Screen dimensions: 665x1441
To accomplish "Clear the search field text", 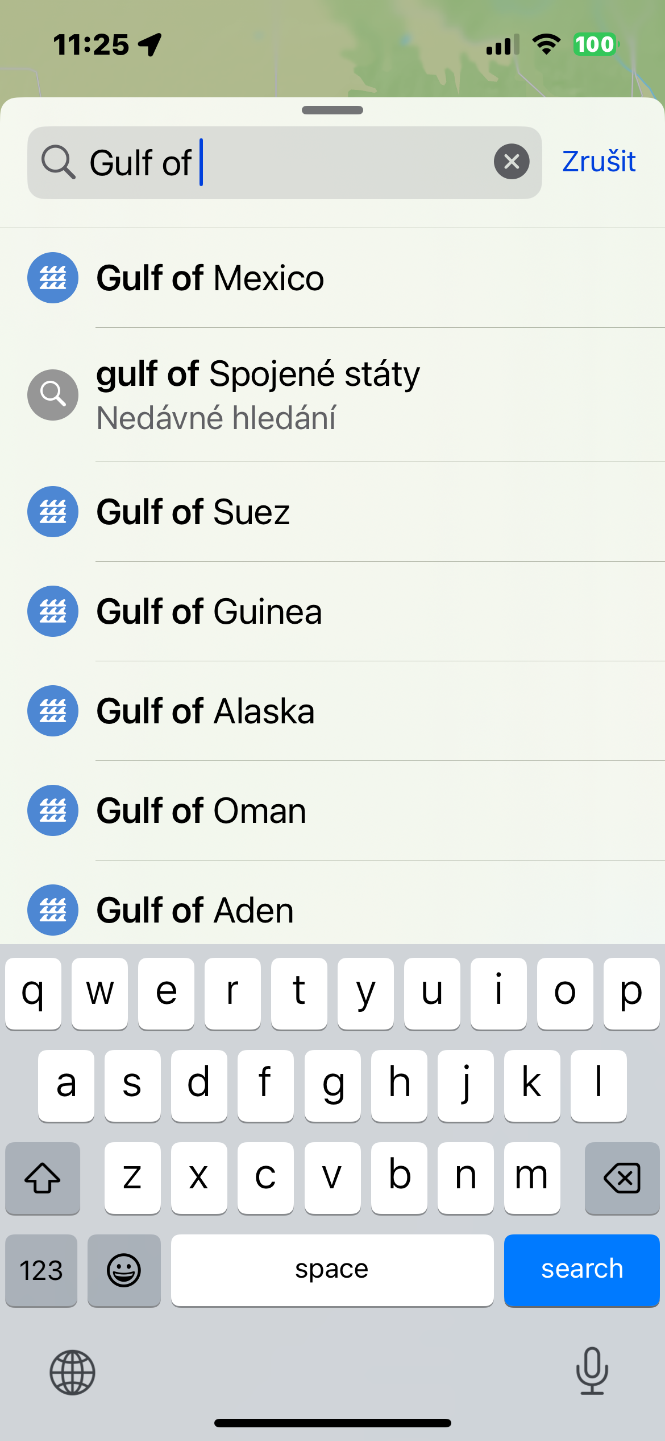I will pos(511,162).
